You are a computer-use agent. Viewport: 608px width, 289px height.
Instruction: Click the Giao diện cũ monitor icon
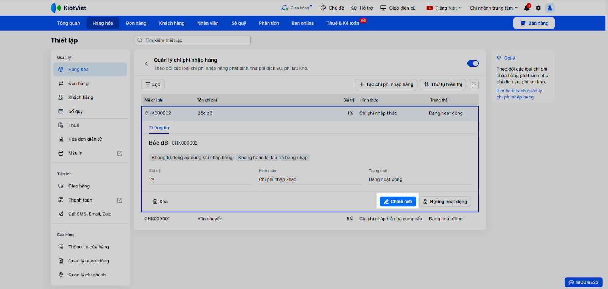(383, 8)
